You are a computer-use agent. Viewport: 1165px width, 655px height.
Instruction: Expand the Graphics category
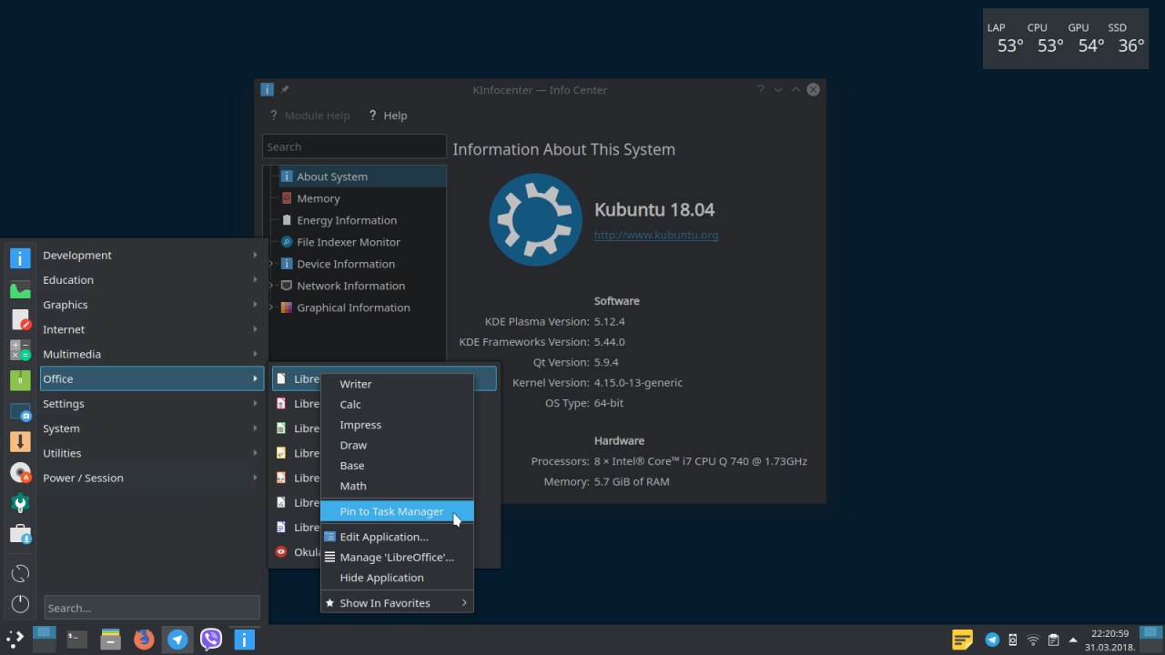(152, 305)
